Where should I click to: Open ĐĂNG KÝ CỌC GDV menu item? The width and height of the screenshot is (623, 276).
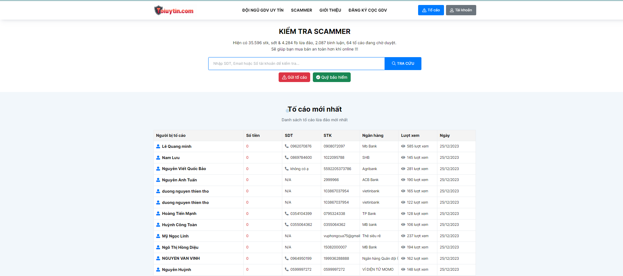point(368,10)
